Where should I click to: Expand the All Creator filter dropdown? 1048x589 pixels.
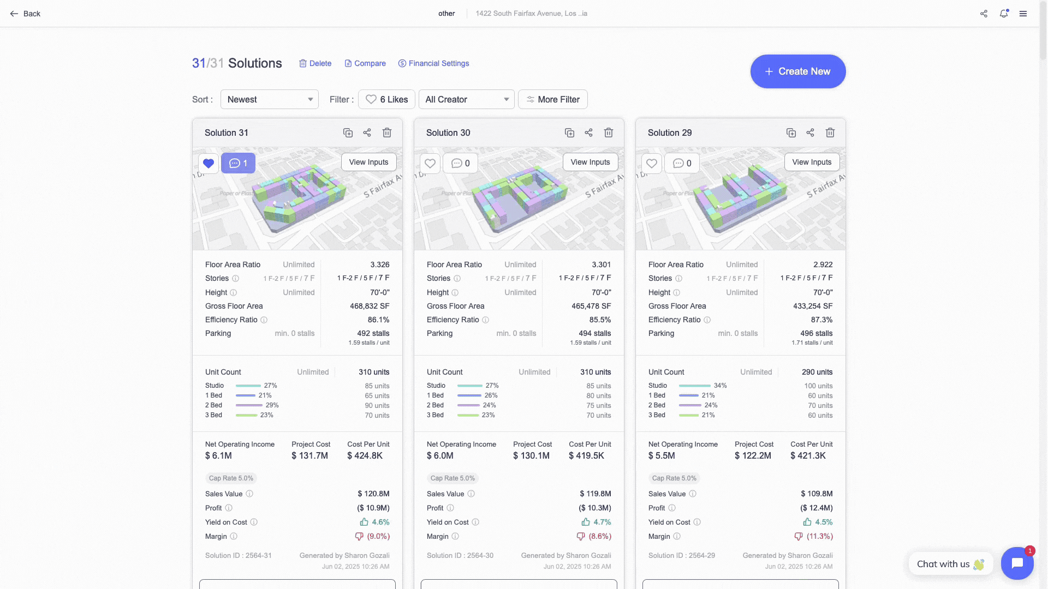[466, 99]
